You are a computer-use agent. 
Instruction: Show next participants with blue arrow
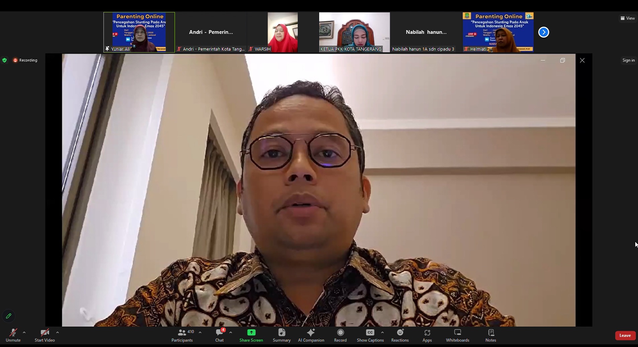543,32
